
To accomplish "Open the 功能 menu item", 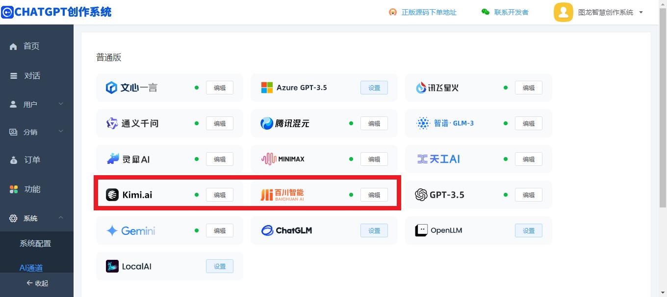I will pyautogui.click(x=37, y=189).
